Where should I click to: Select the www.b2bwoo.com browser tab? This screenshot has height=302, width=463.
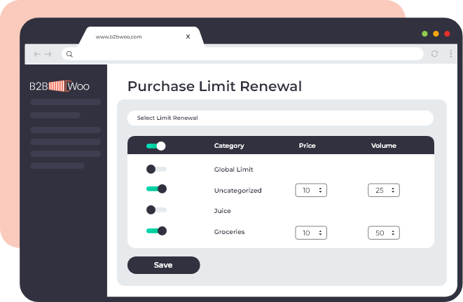(x=141, y=36)
